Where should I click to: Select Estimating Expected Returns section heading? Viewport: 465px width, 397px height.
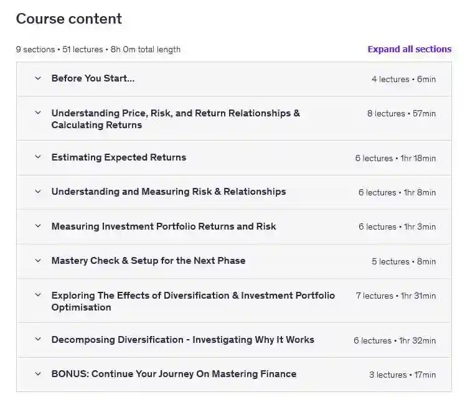[x=118, y=157]
